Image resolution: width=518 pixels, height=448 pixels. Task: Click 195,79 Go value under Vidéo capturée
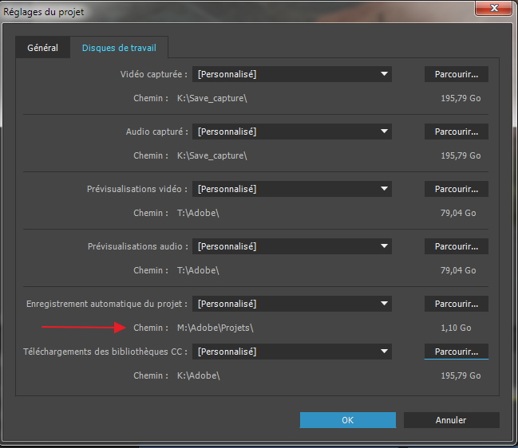point(461,98)
